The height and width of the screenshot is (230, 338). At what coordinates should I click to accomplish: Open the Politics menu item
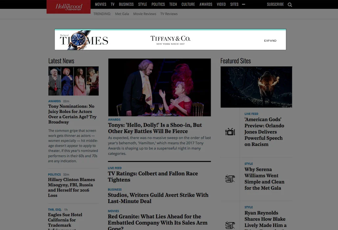(158, 4)
